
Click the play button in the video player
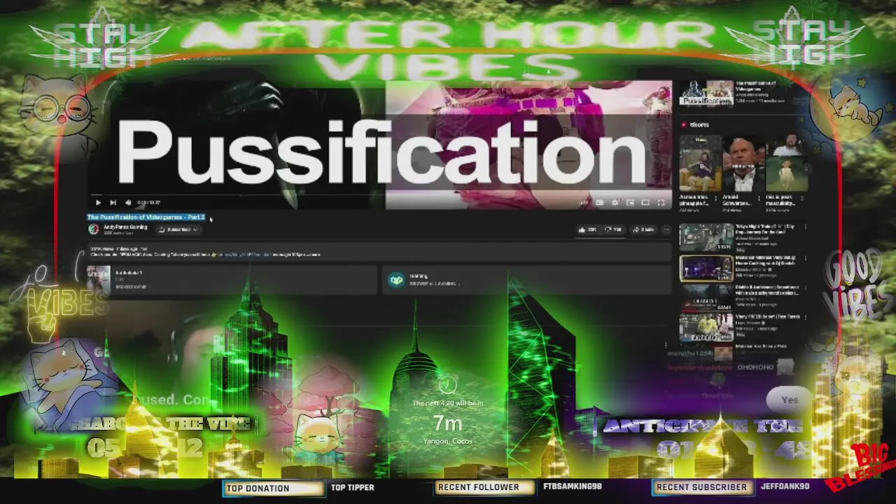click(98, 202)
